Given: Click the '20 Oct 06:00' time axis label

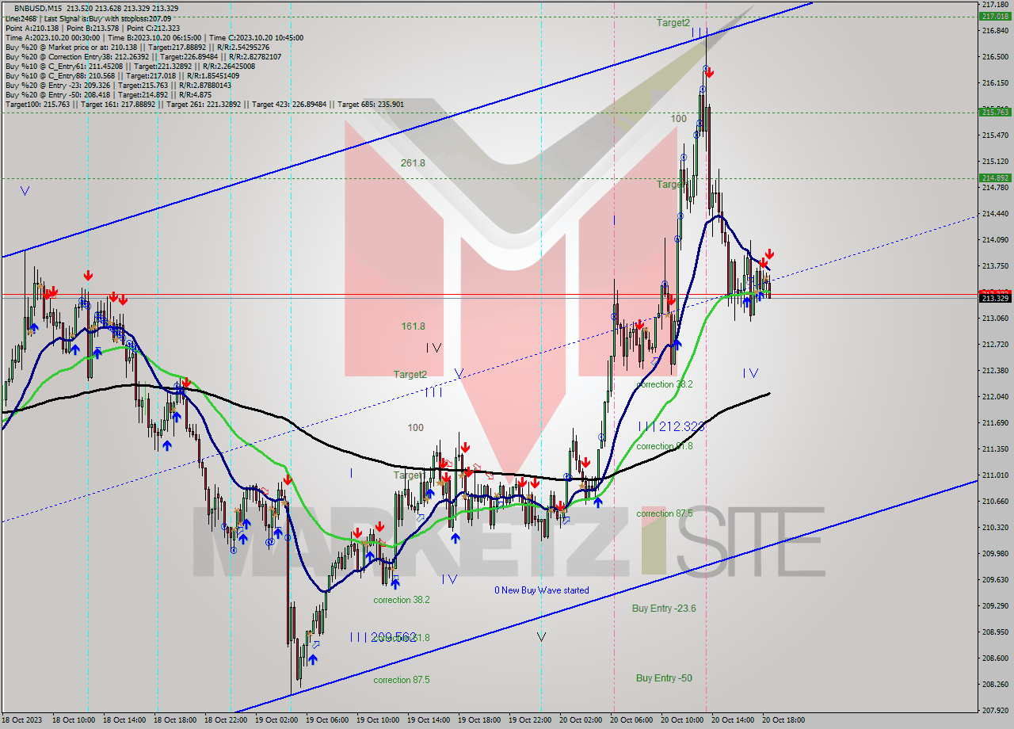Looking at the screenshot, I should tap(631, 721).
